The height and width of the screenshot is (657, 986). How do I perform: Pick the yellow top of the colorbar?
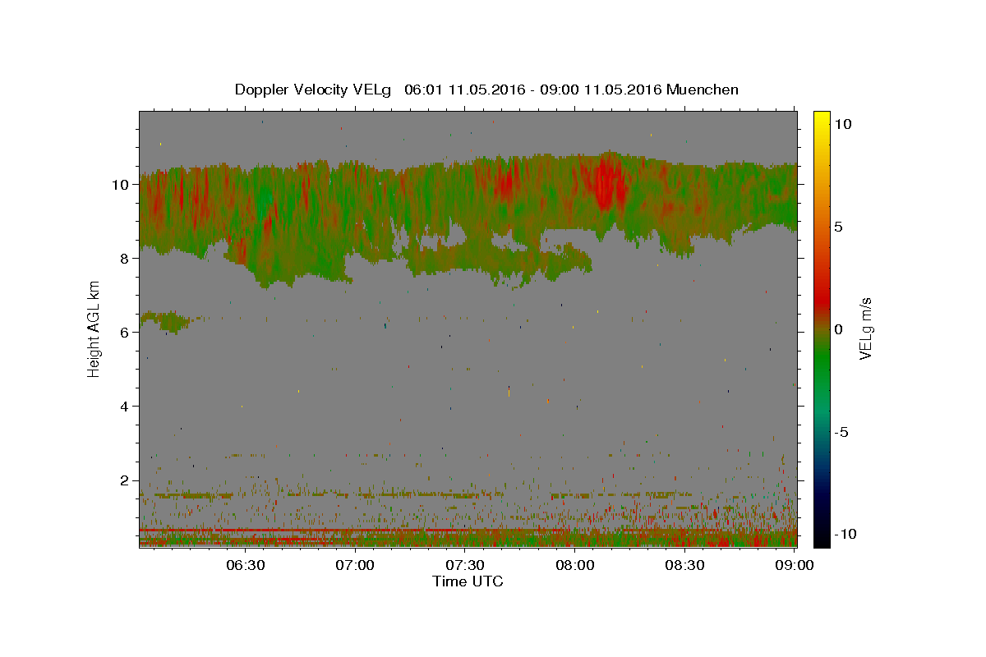(822, 116)
